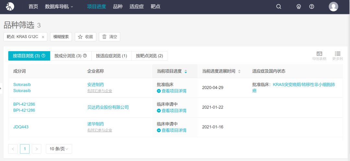This screenshot has width=350, height=161.
Task: Click the 企业名称 column header
Action: (96, 71)
